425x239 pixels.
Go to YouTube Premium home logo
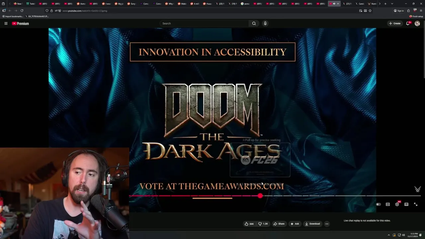tap(21, 24)
